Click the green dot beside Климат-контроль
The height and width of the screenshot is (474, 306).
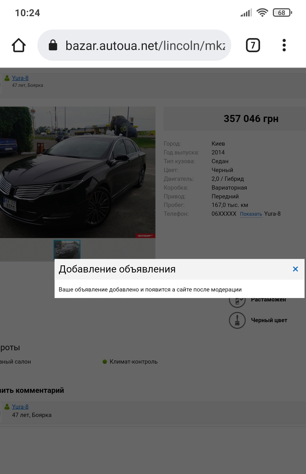click(105, 362)
